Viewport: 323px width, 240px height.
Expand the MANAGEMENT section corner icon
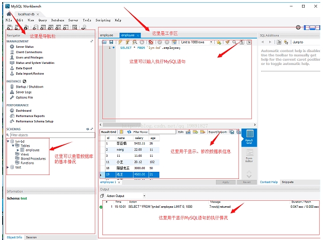pyautogui.click(x=92, y=41)
